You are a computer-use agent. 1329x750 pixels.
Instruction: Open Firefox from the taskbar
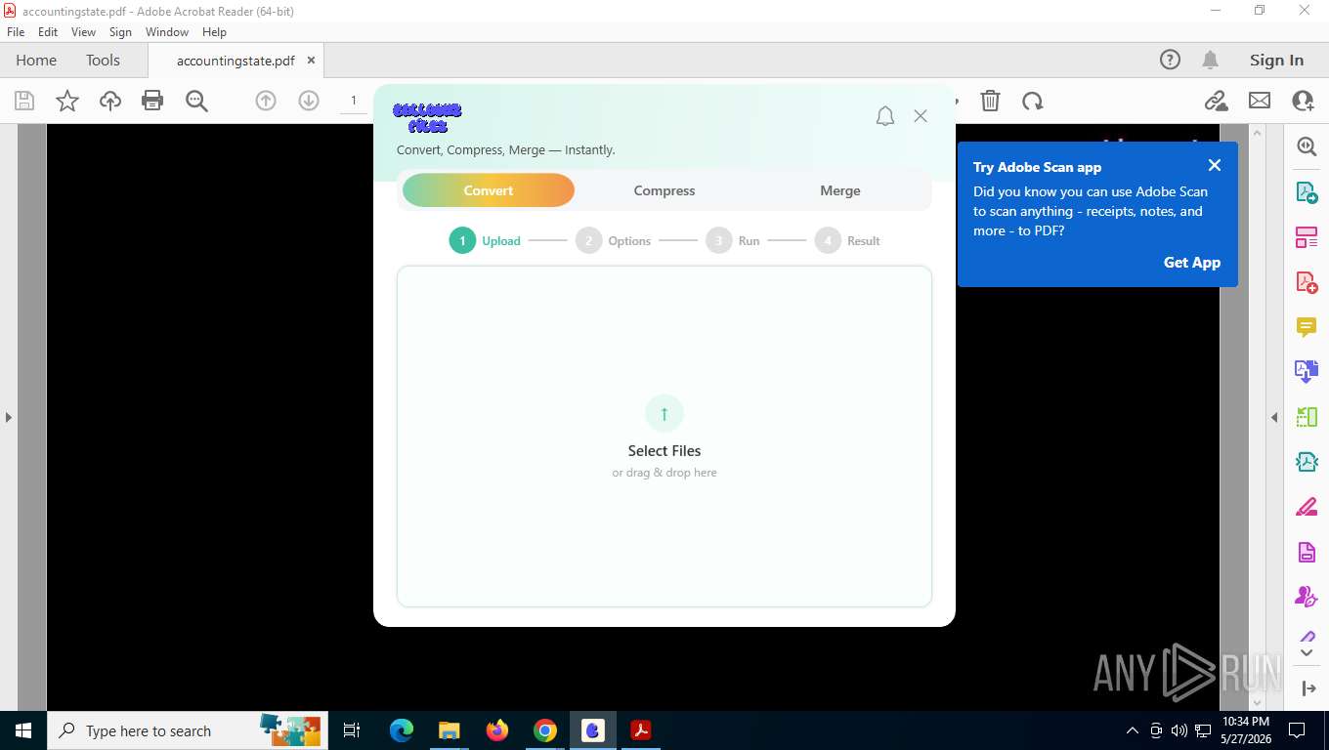point(497,730)
